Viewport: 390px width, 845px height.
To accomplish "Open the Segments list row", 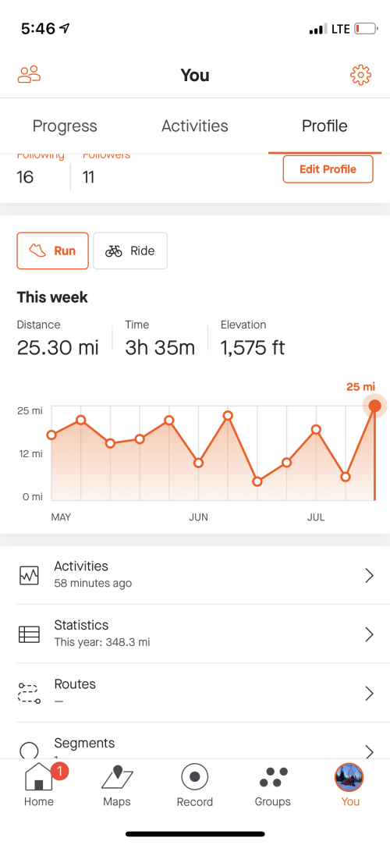I will coord(195,747).
